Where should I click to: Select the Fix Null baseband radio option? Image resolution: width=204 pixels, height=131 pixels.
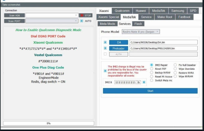coord(175,65)
